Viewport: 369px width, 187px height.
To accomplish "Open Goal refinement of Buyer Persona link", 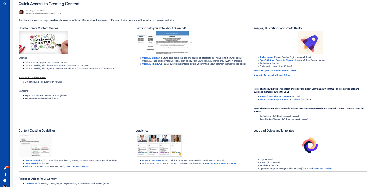I will (219, 163).
